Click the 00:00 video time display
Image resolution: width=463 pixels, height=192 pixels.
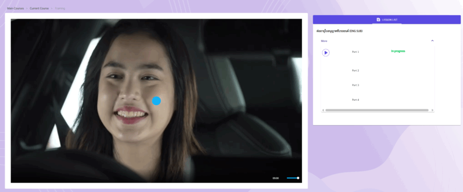tap(275, 178)
